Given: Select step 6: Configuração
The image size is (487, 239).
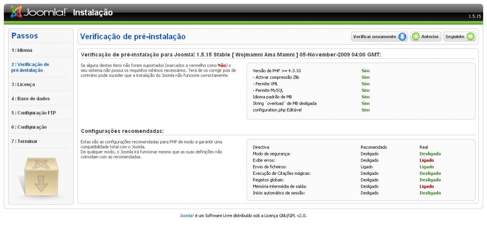Looking at the screenshot, I should point(29,127).
